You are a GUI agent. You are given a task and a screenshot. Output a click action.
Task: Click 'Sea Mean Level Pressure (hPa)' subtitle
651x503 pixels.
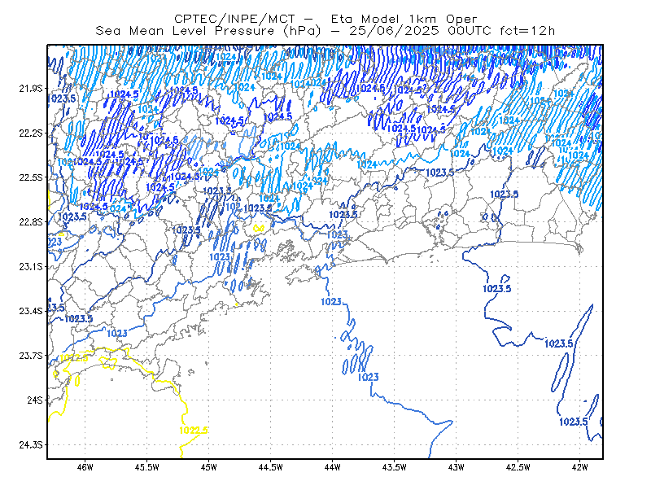pyautogui.click(x=208, y=31)
